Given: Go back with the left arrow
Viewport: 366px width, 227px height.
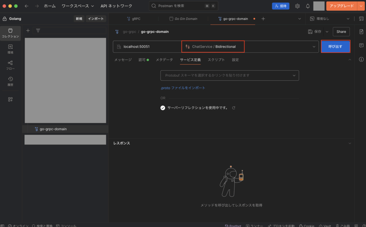Looking at the screenshot, I should [x=26, y=6].
